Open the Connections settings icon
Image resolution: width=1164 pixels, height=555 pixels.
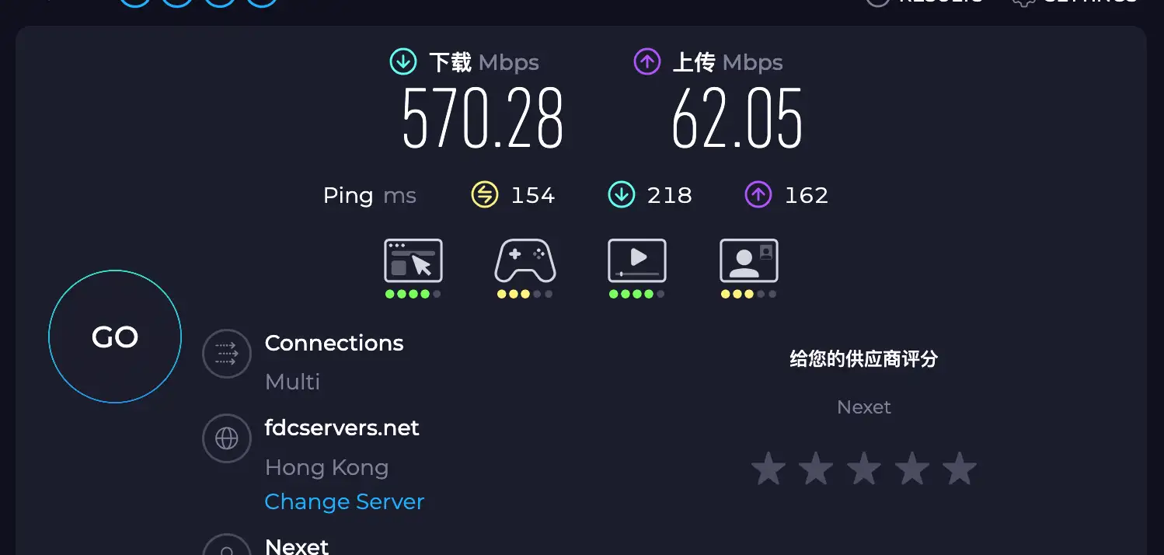coord(226,354)
